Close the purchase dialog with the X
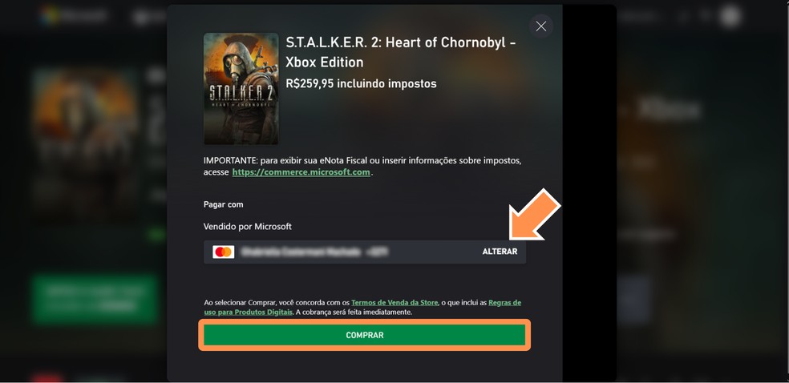Viewport: 789px width, 383px height. pos(541,26)
